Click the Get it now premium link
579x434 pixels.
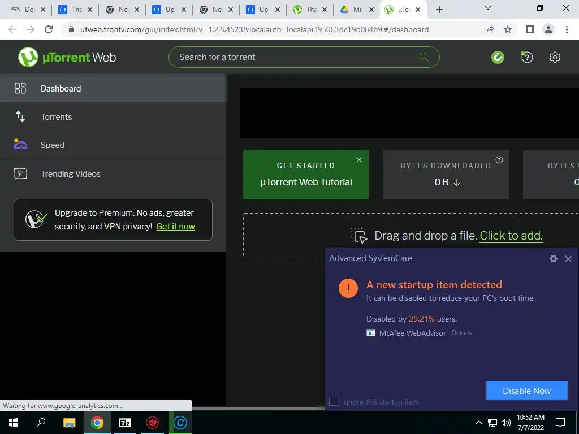point(175,227)
